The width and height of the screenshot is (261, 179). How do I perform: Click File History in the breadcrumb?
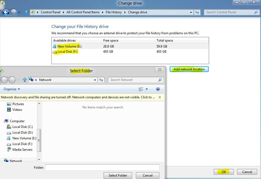tap(114, 12)
